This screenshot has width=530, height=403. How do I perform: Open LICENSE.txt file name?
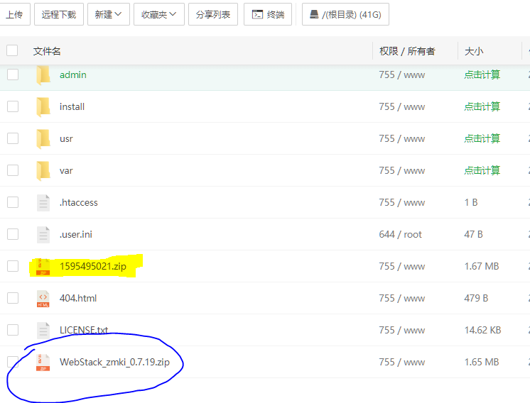coord(84,330)
